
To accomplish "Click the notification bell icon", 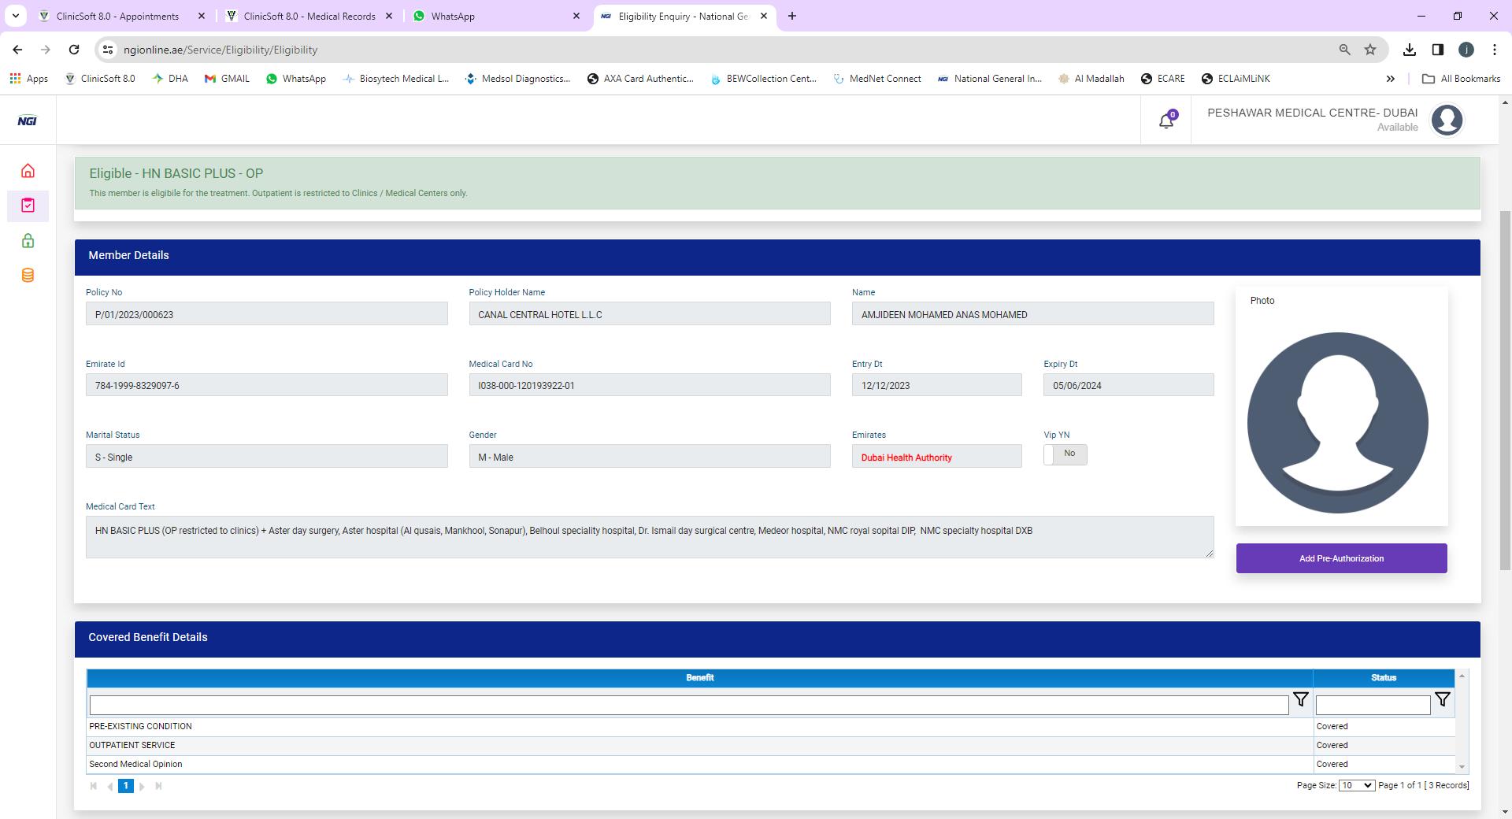I will click(1166, 120).
